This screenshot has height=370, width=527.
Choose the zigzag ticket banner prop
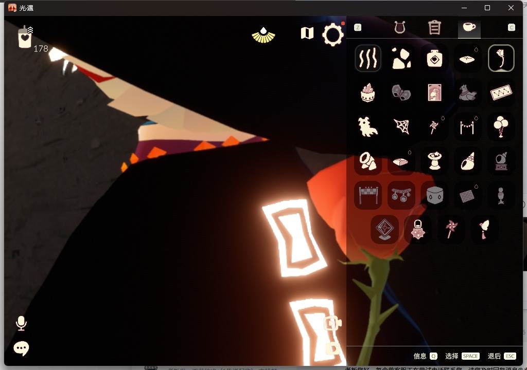(501, 92)
